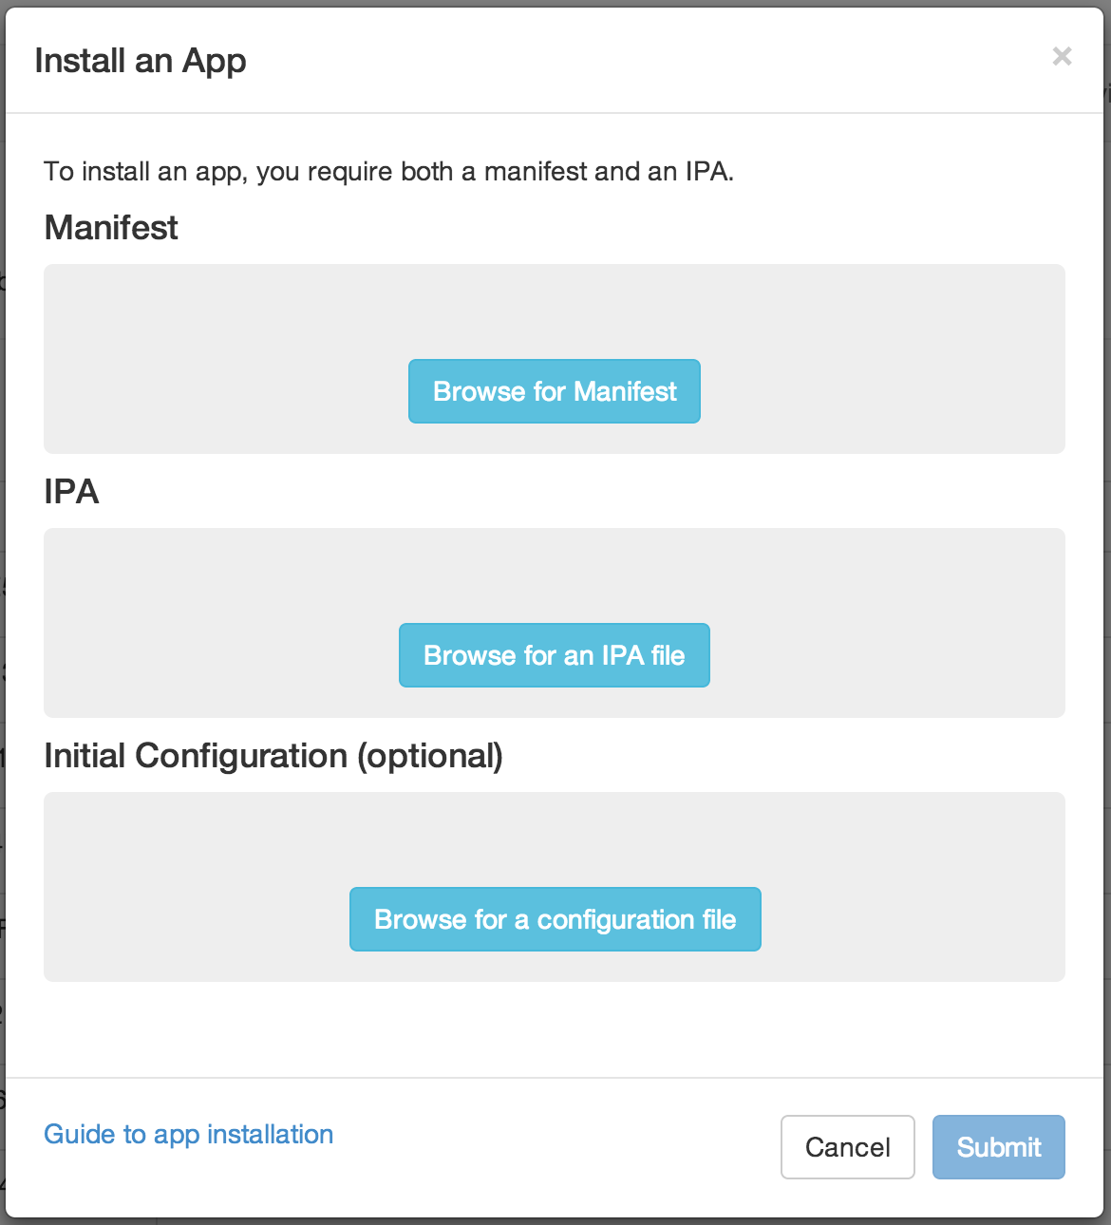Click the Initial Configuration (optional) heading
Viewport: 1111px width, 1225px height.
tap(273, 756)
